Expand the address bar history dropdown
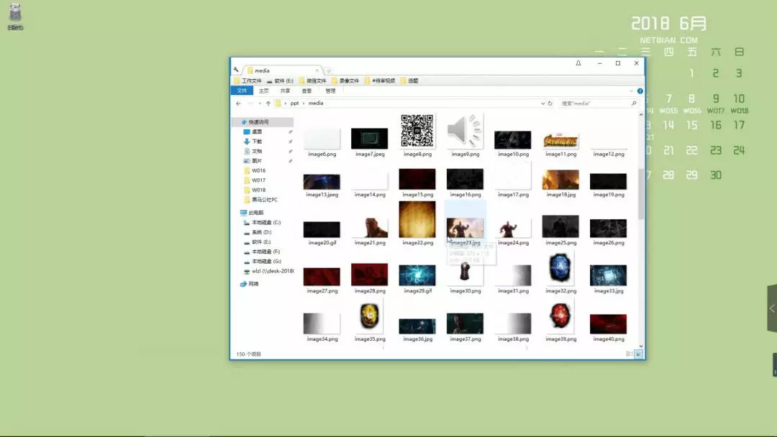The image size is (777, 437). point(542,103)
